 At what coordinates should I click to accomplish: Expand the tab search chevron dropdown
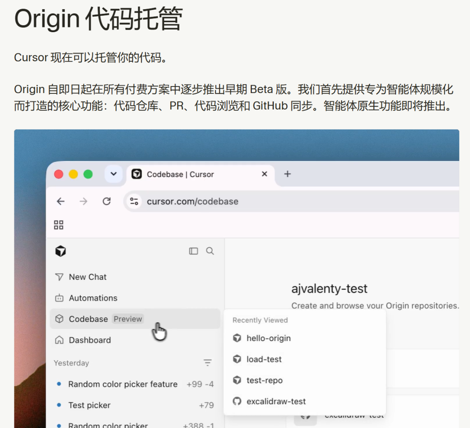(113, 174)
